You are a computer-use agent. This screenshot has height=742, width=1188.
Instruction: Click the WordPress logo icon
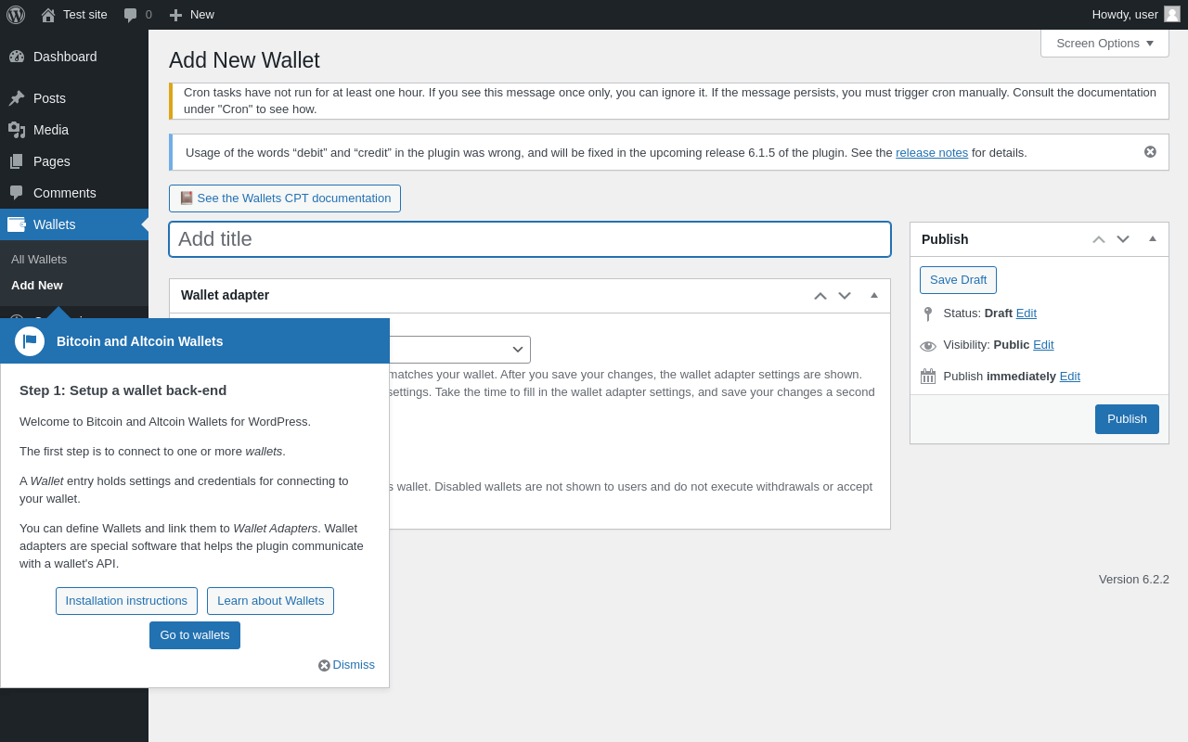[16, 15]
